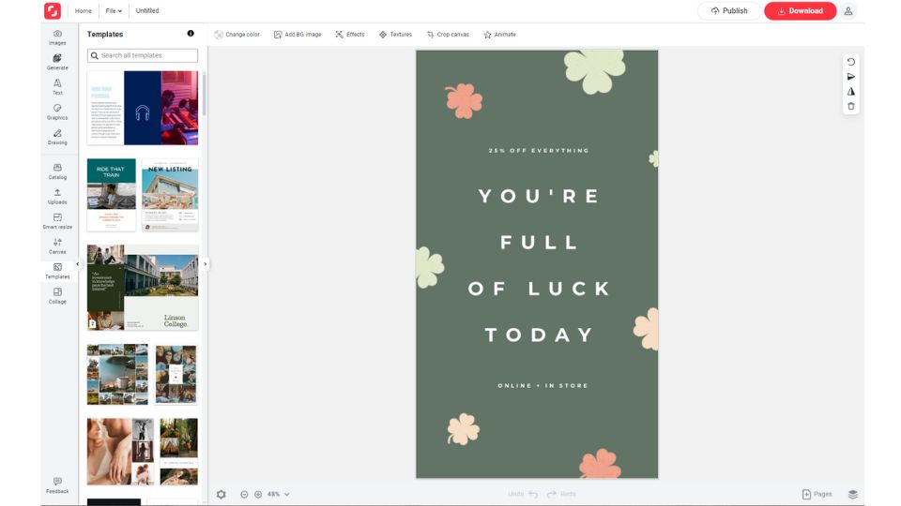
Task: Select the Linson College template
Action: coord(143,288)
